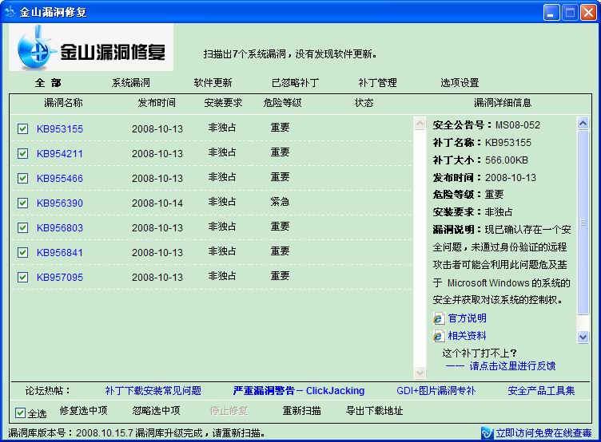Click the disabled 停止修复 button
The width and height of the screenshot is (601, 442).
tap(229, 411)
